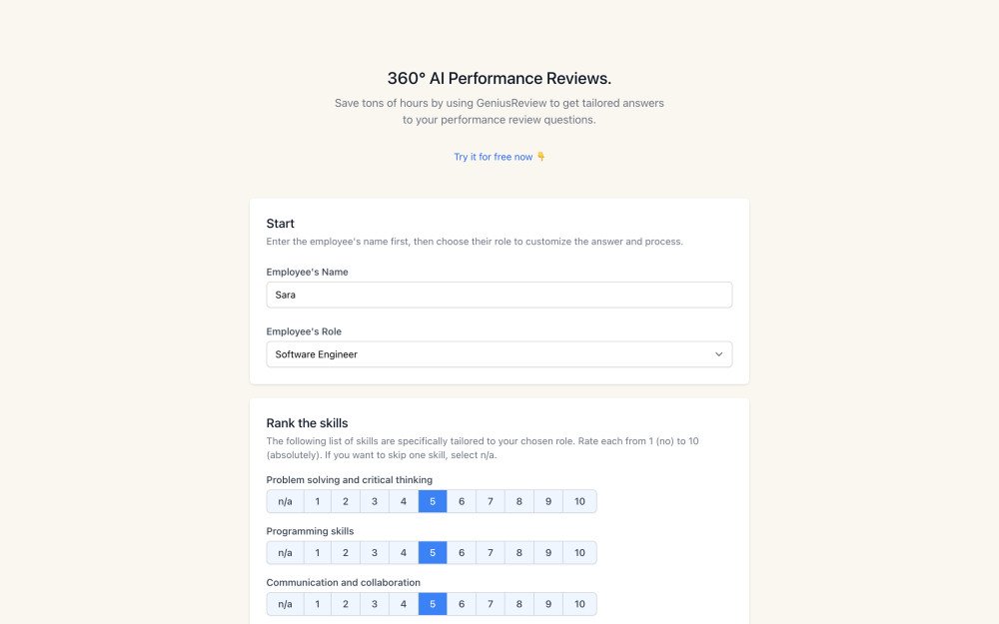Select n/a for Programming skills
This screenshot has height=624, width=999.
pos(285,553)
